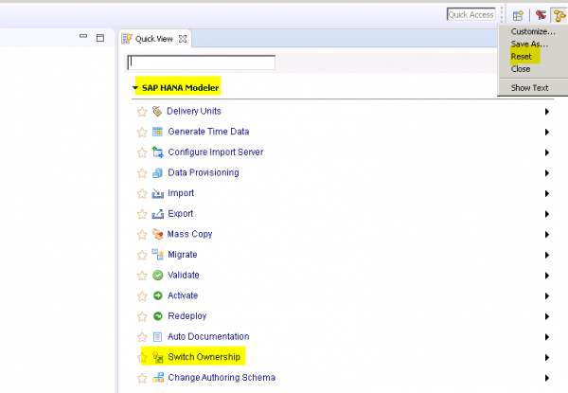
Task: Choose Customize... from the perspective menu
Action: coord(533,32)
